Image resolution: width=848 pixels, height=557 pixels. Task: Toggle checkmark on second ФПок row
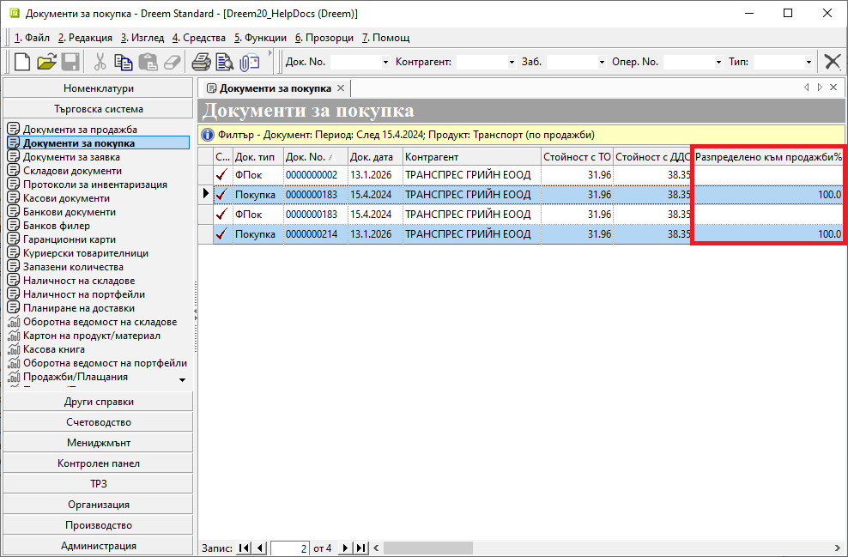pyautogui.click(x=222, y=215)
